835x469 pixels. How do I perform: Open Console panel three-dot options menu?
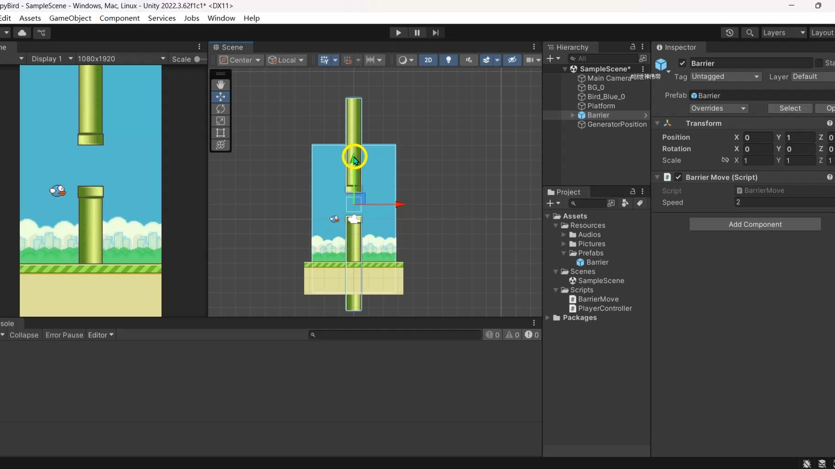534,323
